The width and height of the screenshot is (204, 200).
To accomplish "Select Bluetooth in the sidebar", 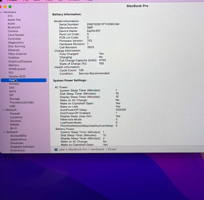I will pos(14,27).
